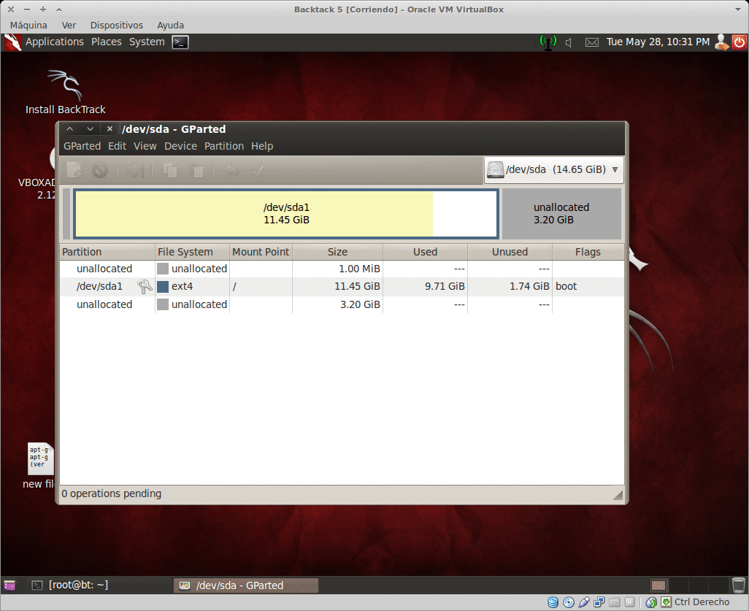This screenshot has height=611, width=749.
Task: Select the unallocated 3.20 GiB block in the disk map
Action: coord(561,214)
